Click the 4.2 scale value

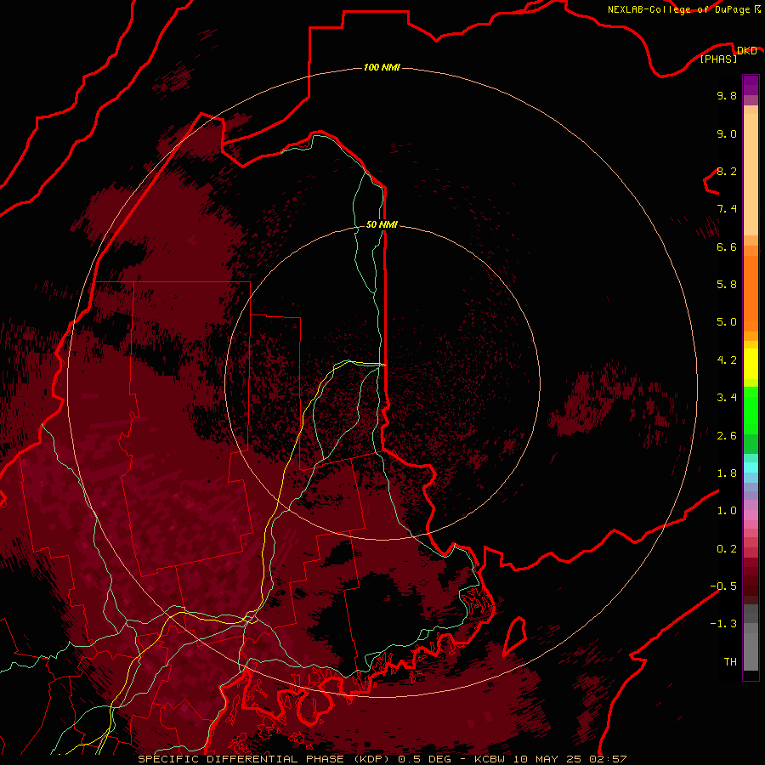pos(727,360)
